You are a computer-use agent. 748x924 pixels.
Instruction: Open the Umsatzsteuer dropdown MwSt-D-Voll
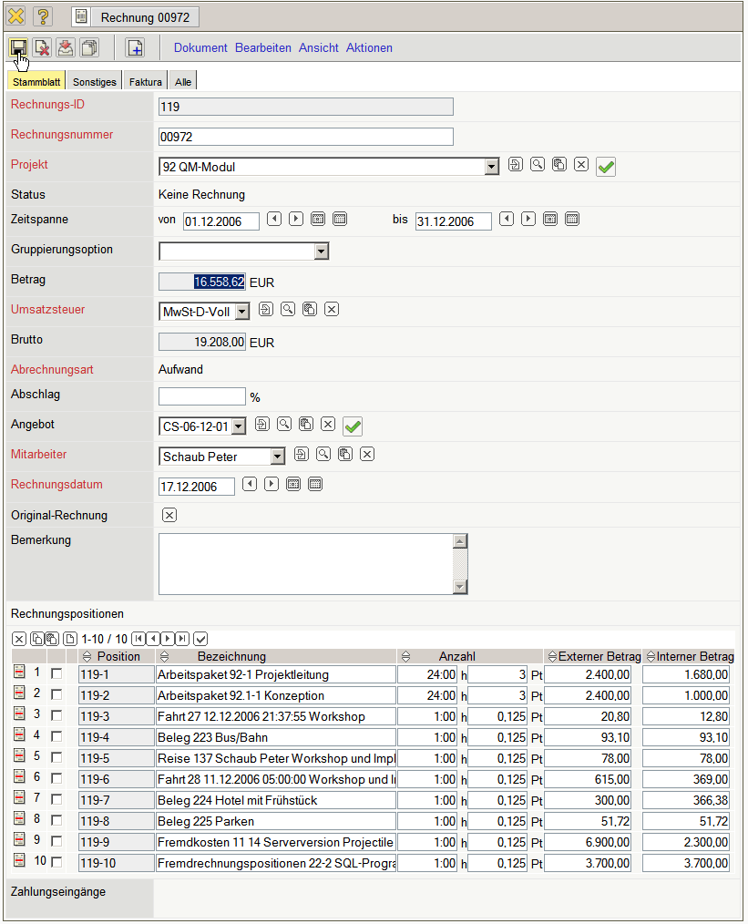(241, 312)
